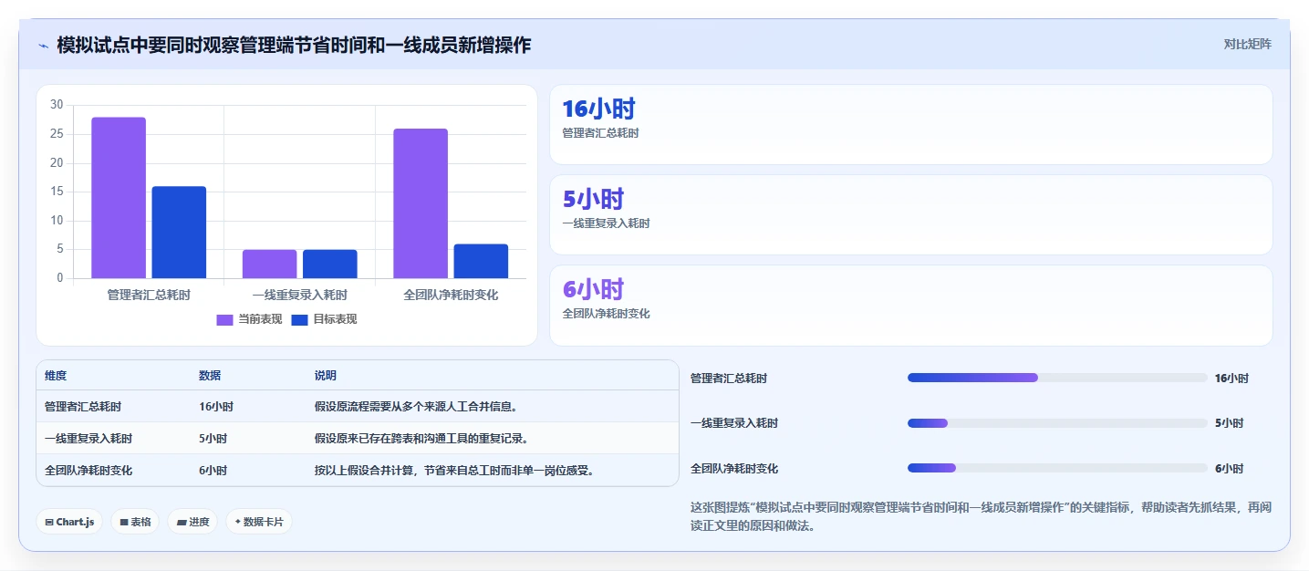Toggle the 目标表现 legend swatch
The height and width of the screenshot is (571, 1309).
299,319
